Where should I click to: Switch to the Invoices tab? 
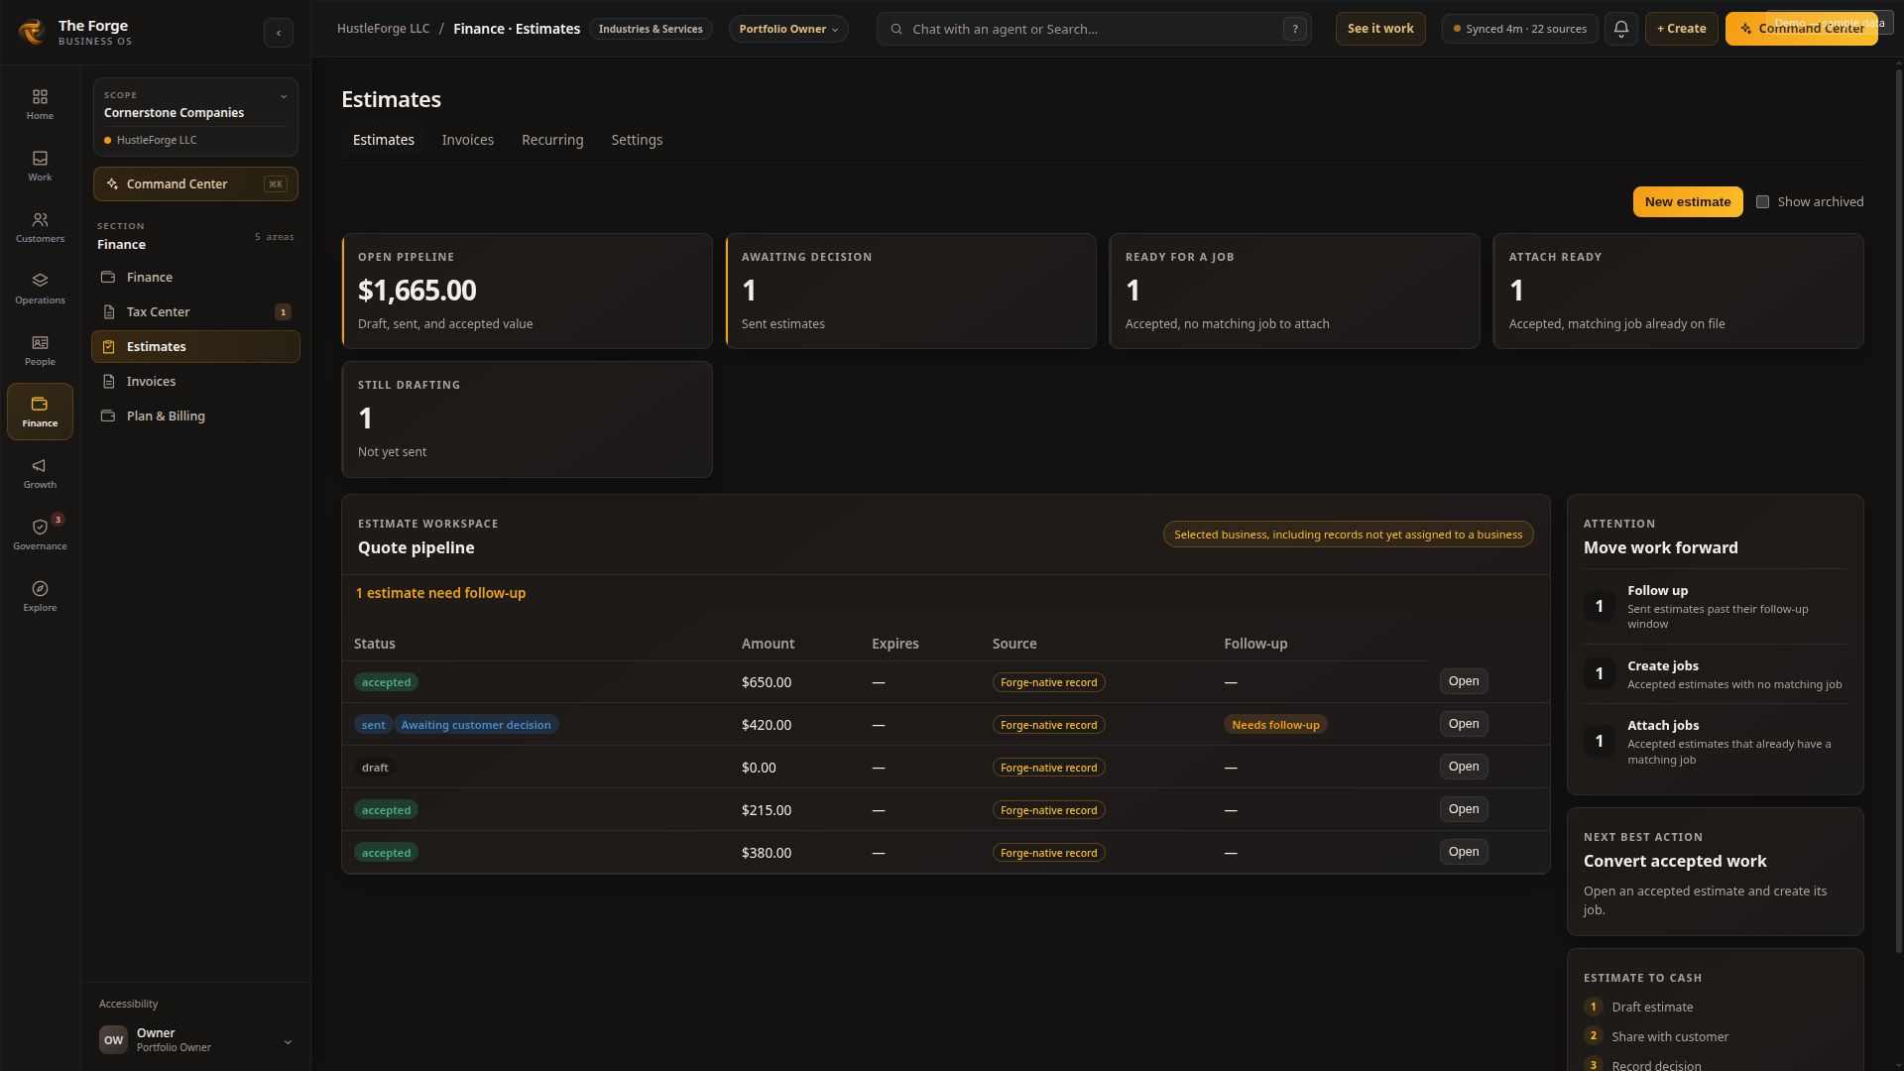[468, 140]
